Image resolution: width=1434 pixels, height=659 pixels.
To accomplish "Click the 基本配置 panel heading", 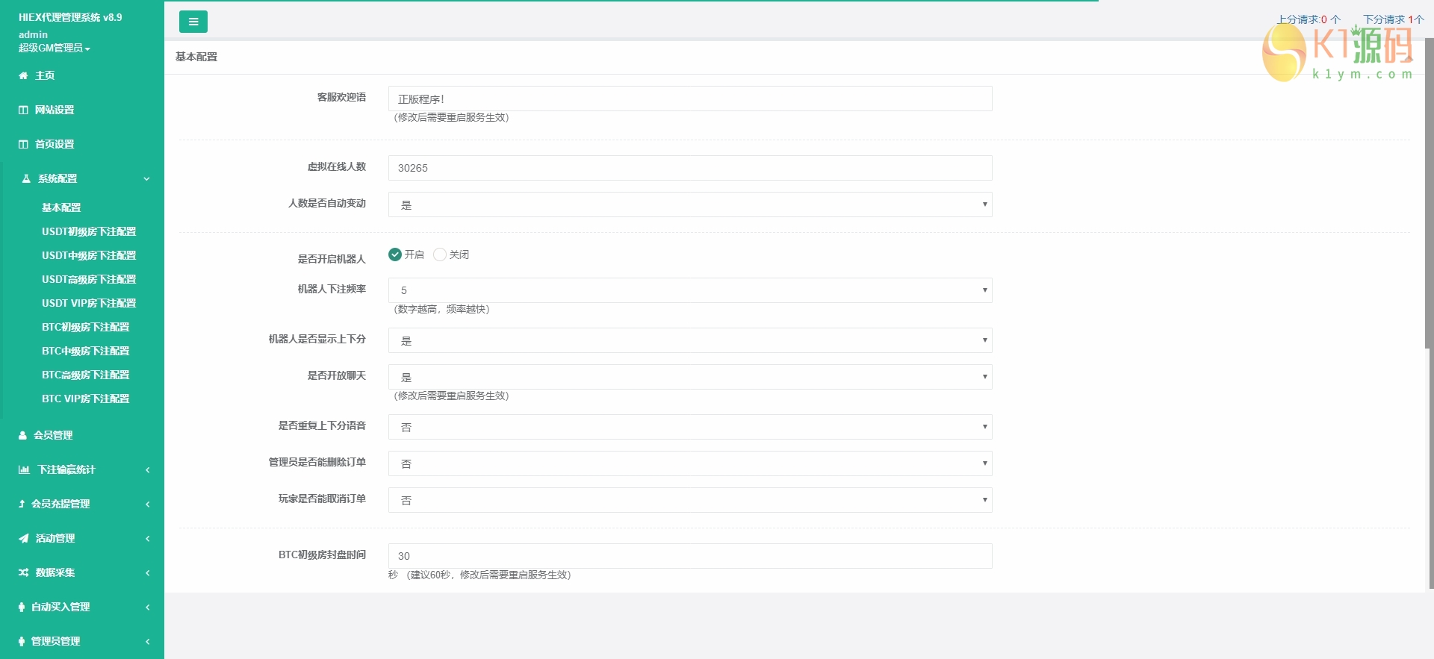I will 196,57.
